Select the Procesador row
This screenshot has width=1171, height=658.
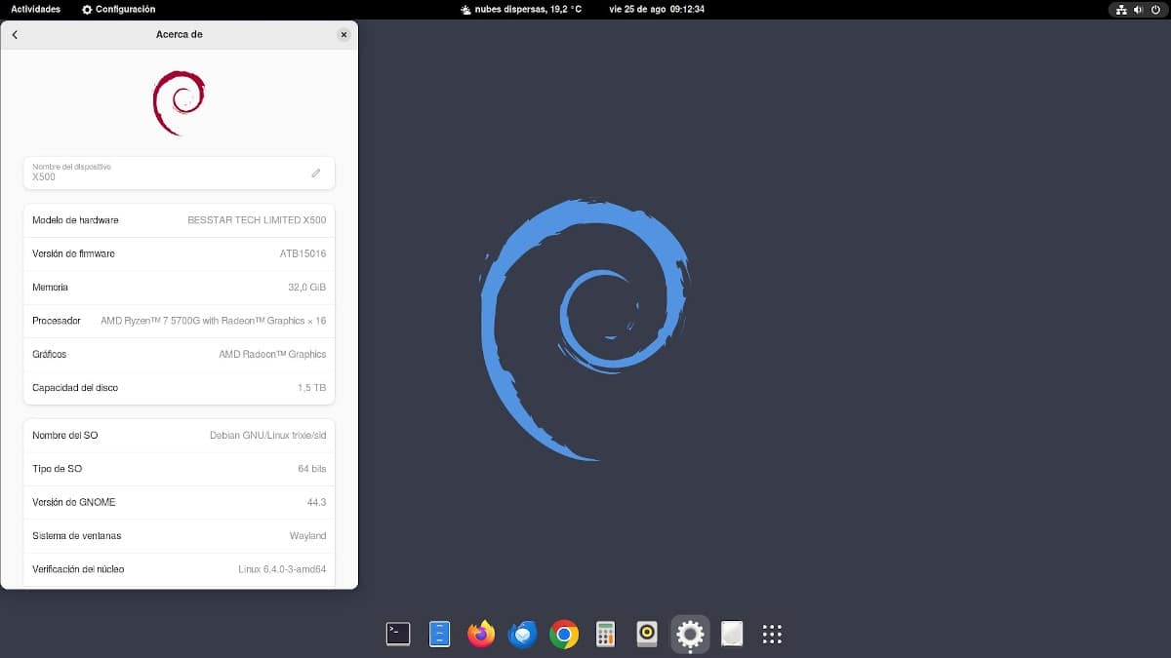(x=179, y=321)
